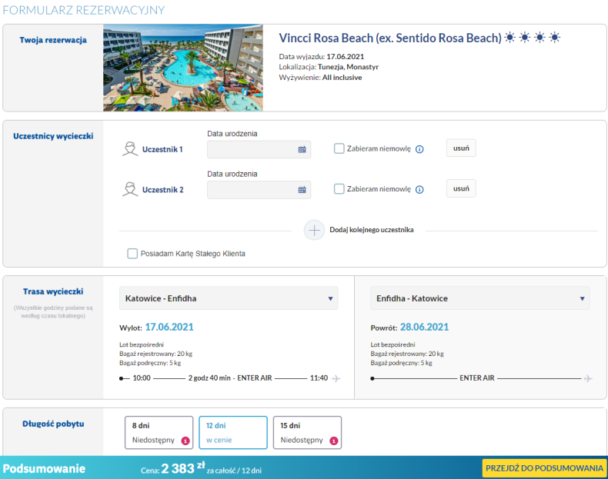Click red info badge on 8 dni option

tap(185, 441)
